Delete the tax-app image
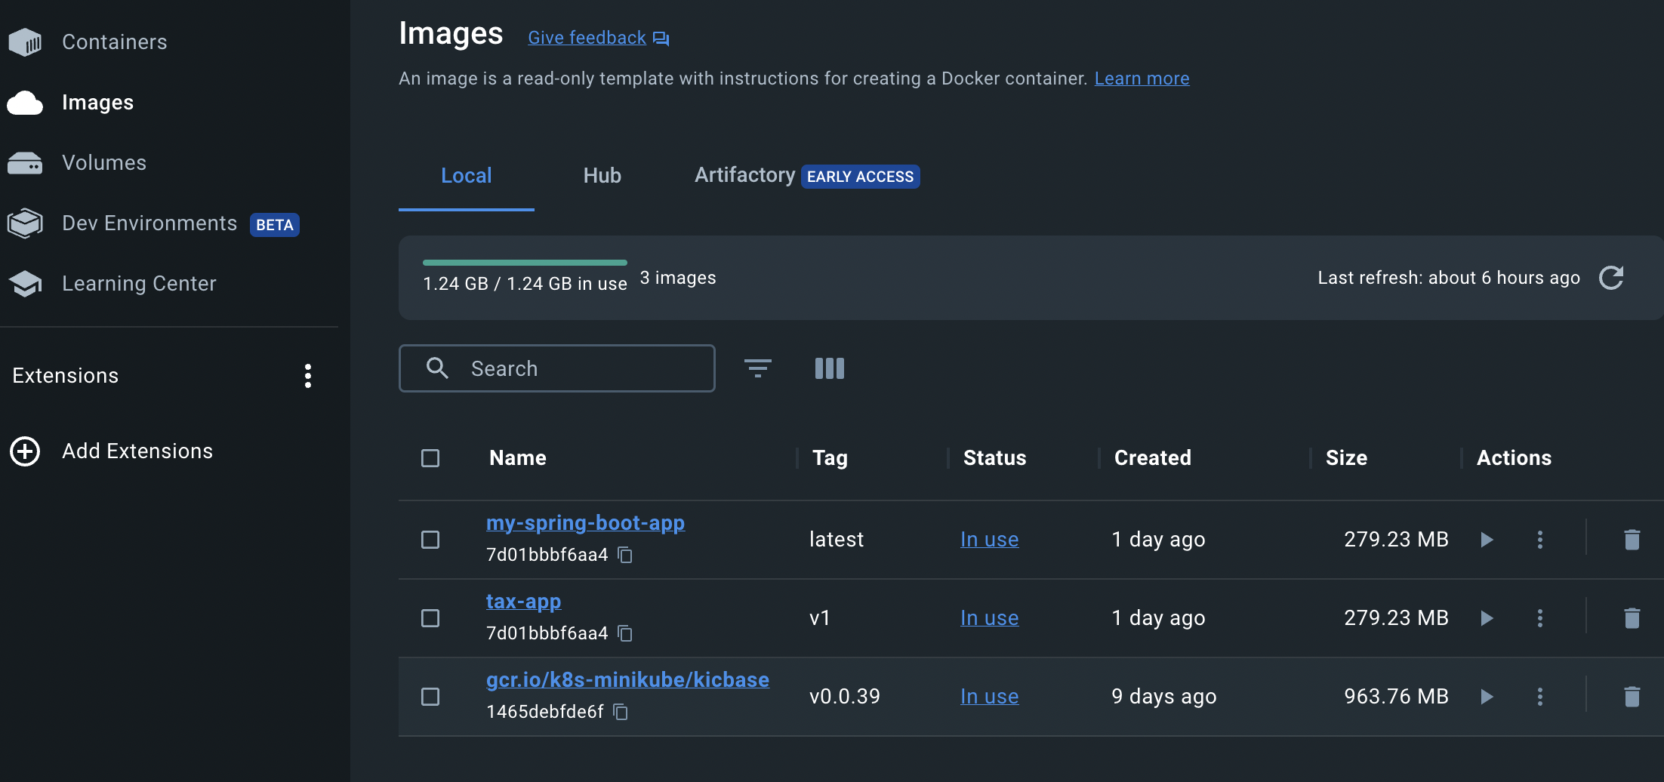This screenshot has height=782, width=1664. coord(1632,618)
